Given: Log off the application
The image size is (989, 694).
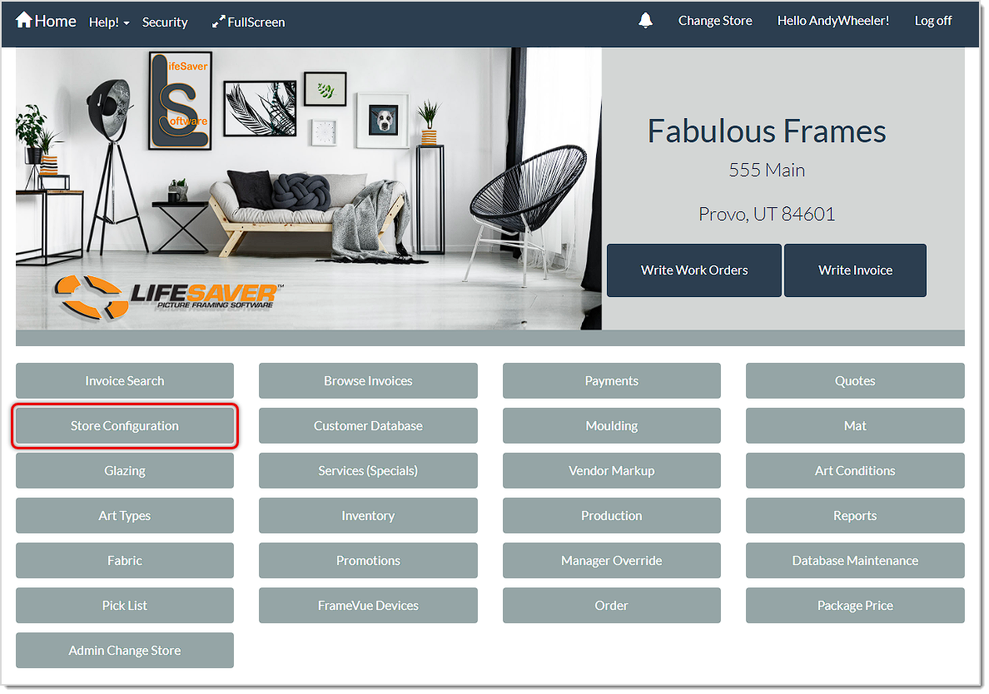Looking at the screenshot, I should (x=932, y=20).
